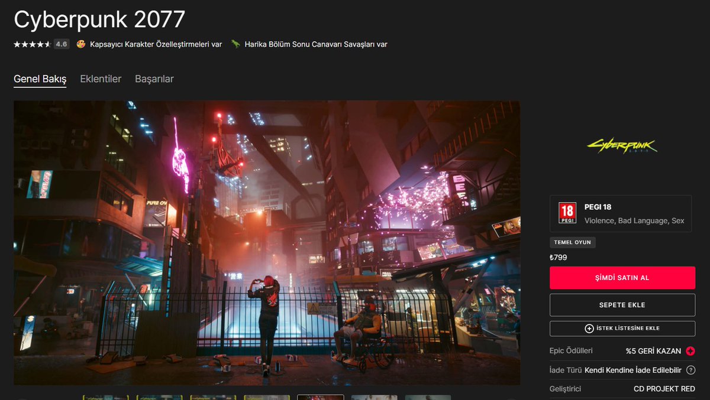Click the question mark icon beside İade Türü

pos(690,370)
